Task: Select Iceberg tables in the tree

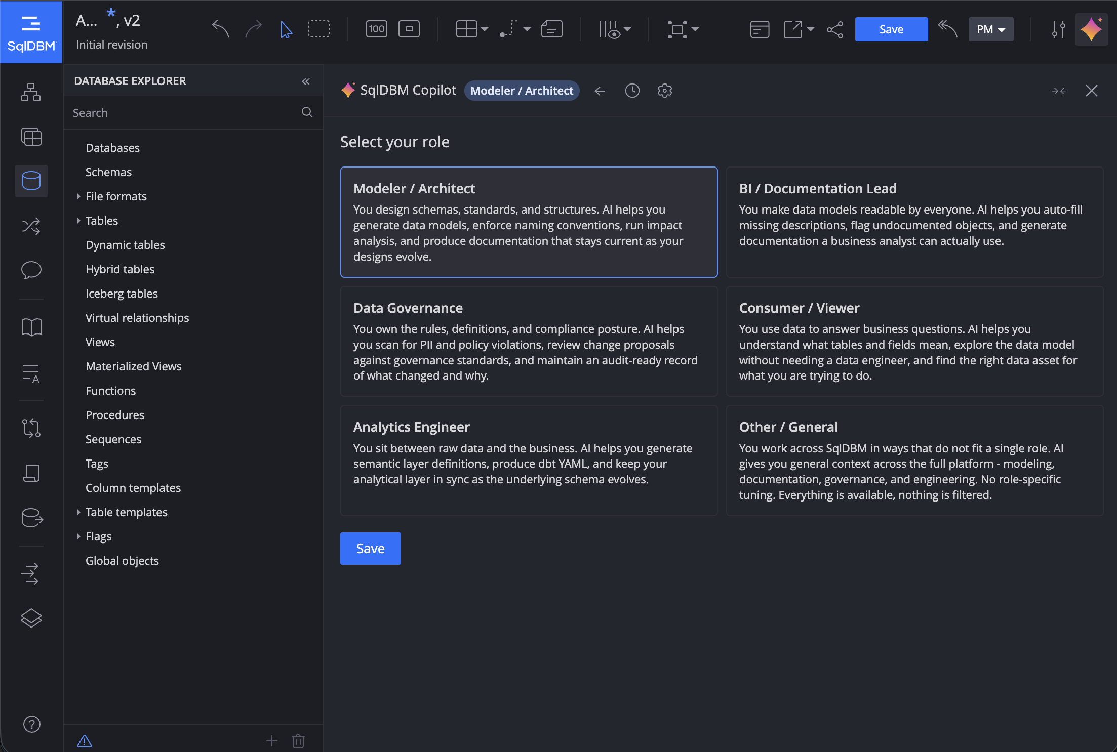Action: pos(122,294)
